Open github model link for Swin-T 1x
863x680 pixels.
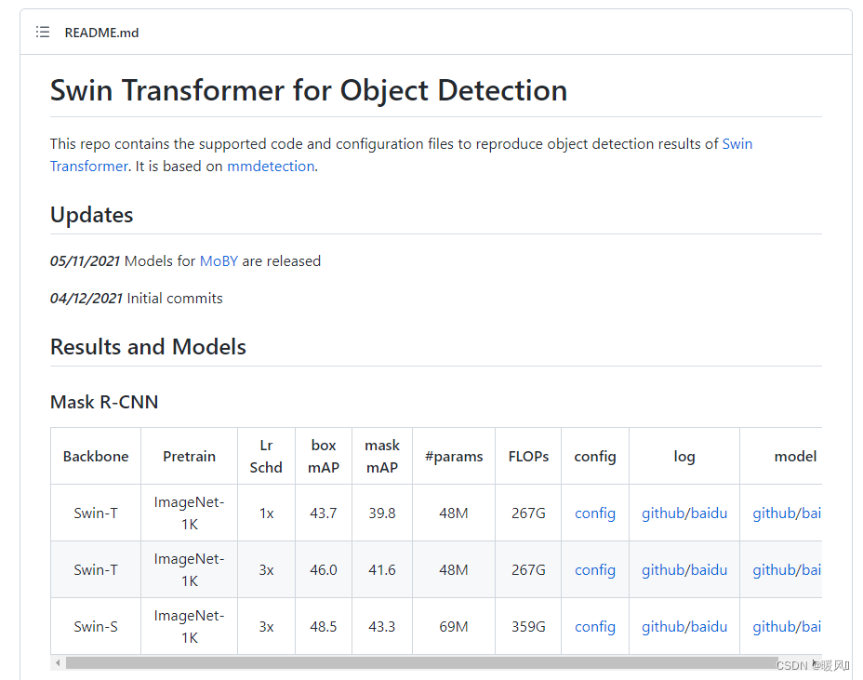tap(774, 513)
